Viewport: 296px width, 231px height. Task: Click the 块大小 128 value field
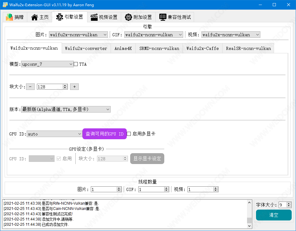point(50,87)
